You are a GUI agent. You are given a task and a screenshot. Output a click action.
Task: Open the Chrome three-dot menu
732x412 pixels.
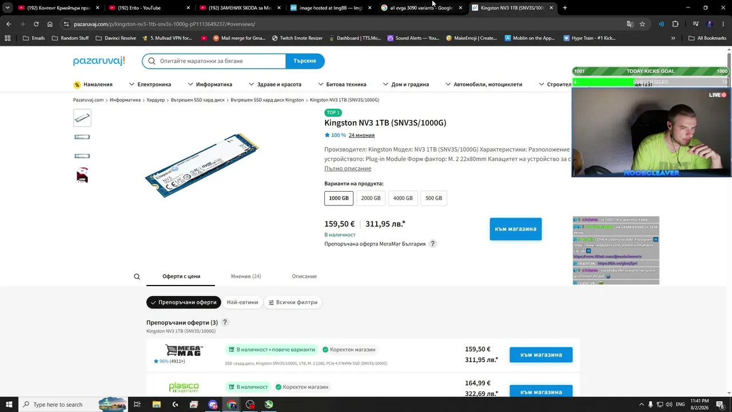723,24
